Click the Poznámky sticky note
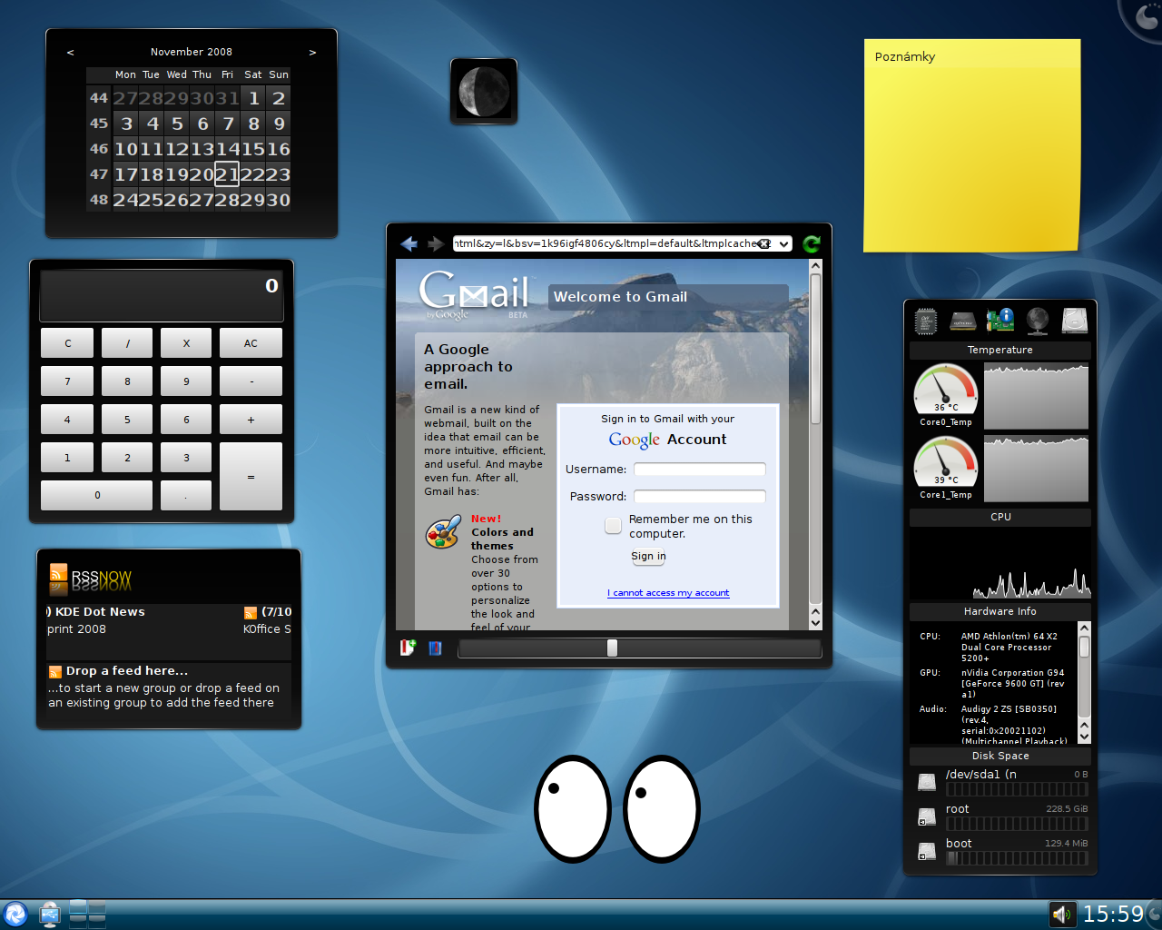 (971, 145)
